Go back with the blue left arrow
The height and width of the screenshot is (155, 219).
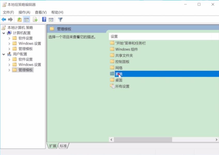pyautogui.click(x=4, y=19)
